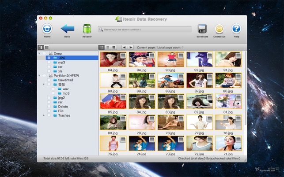The image size is (284, 177).
Task: Open the 76.jpg thumbnail
Action: pyautogui.click(x=228, y=122)
